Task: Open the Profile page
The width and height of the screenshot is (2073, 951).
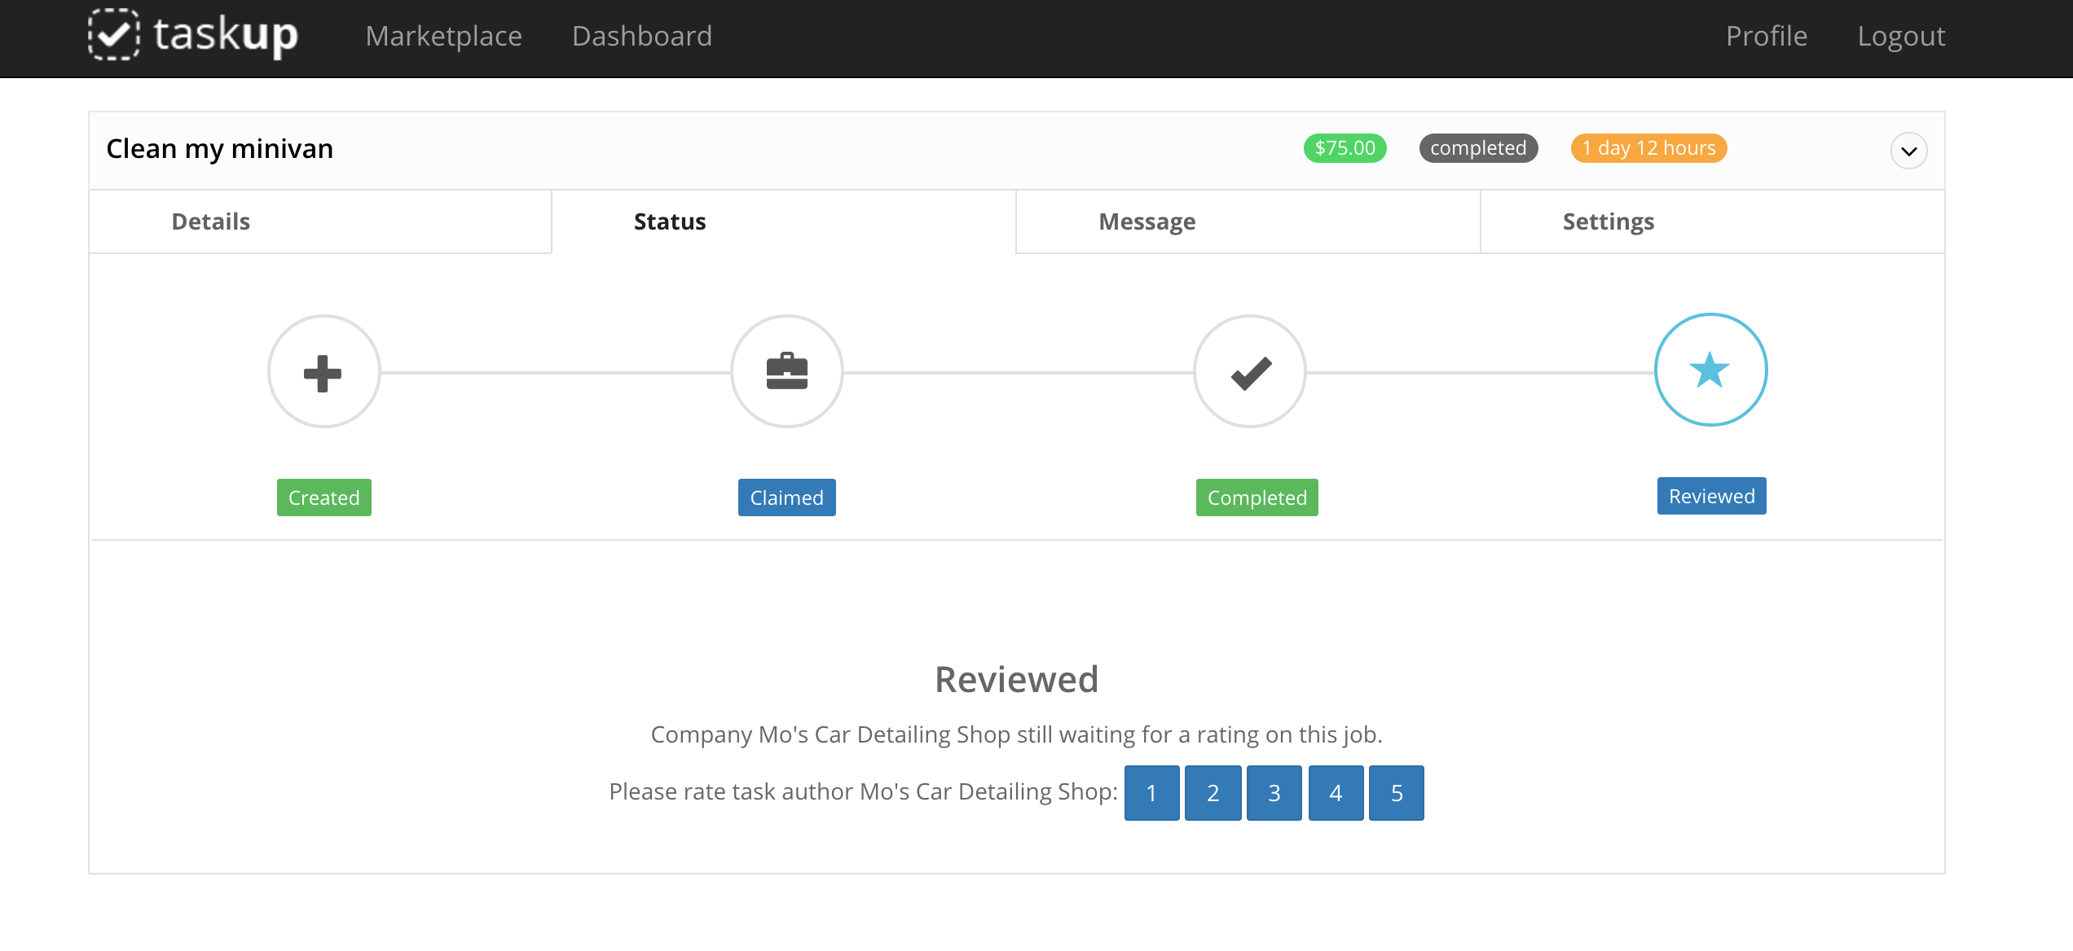Action: pyautogui.click(x=1766, y=36)
